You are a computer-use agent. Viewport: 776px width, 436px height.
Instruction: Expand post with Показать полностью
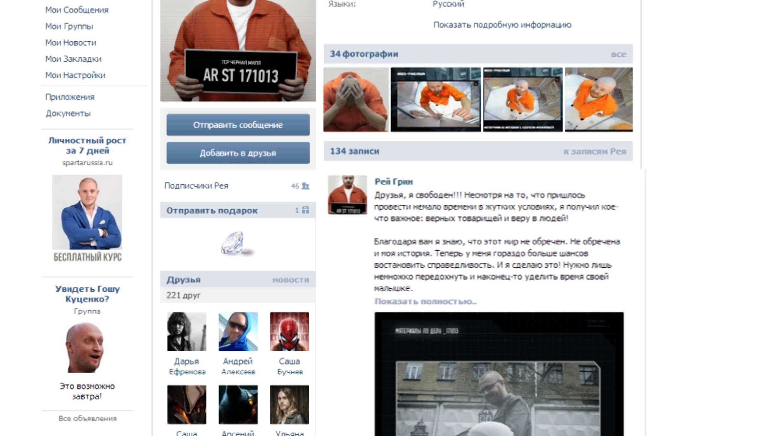tap(425, 301)
